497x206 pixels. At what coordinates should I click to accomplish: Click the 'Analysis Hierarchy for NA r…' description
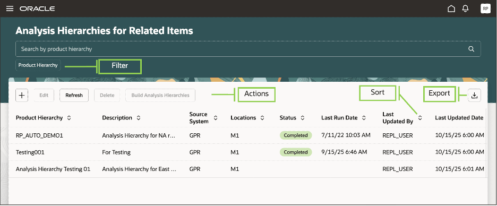point(139,135)
